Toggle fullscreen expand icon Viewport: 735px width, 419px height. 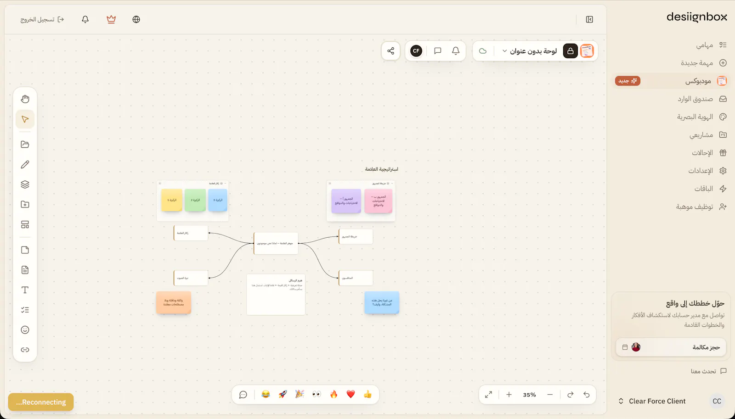[x=488, y=395]
